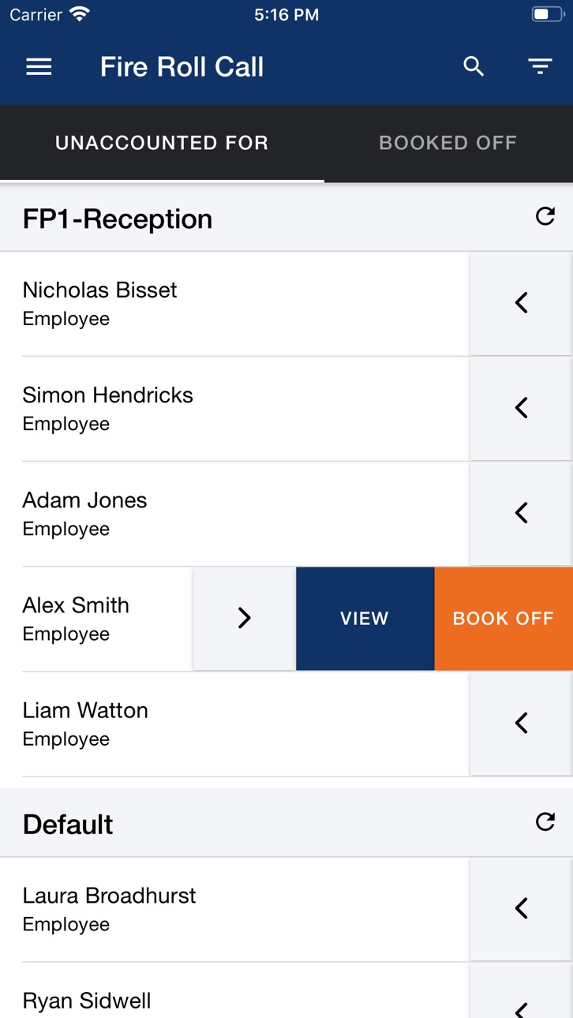Switch to the Booked Off tab
Image resolution: width=573 pixels, height=1018 pixels.
448,143
